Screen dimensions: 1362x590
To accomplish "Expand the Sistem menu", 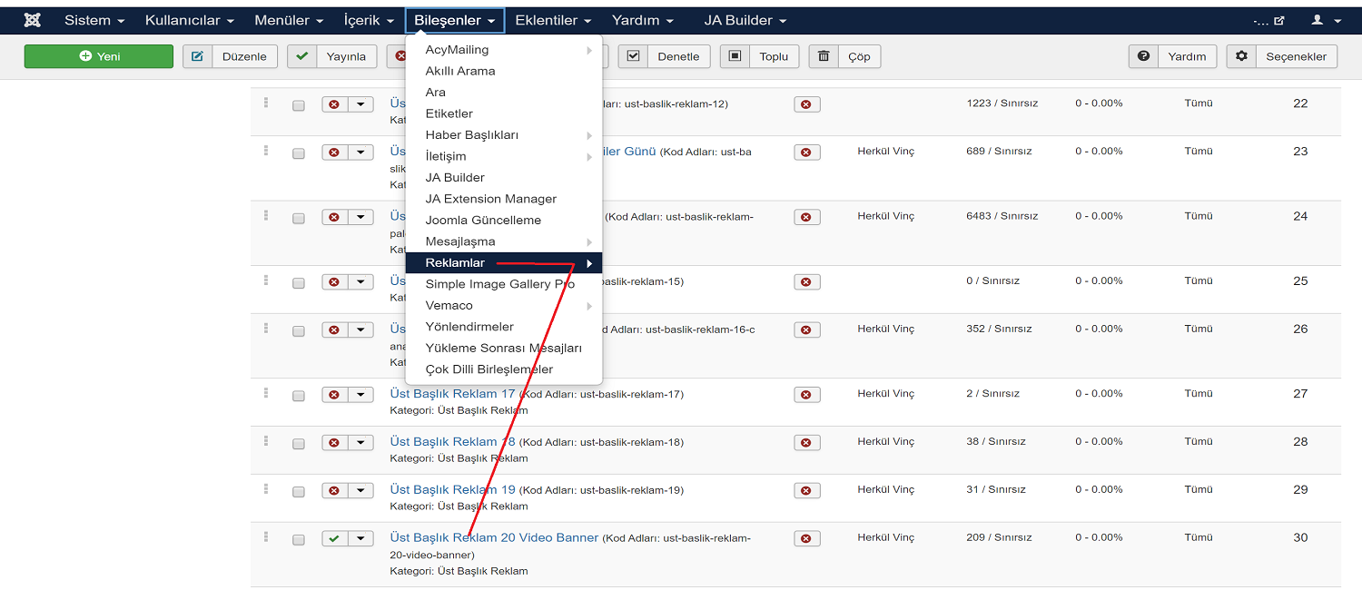I will (x=94, y=20).
